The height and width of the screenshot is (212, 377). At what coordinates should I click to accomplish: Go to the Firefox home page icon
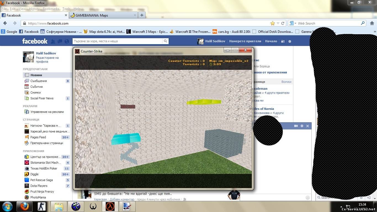(x=372, y=23)
